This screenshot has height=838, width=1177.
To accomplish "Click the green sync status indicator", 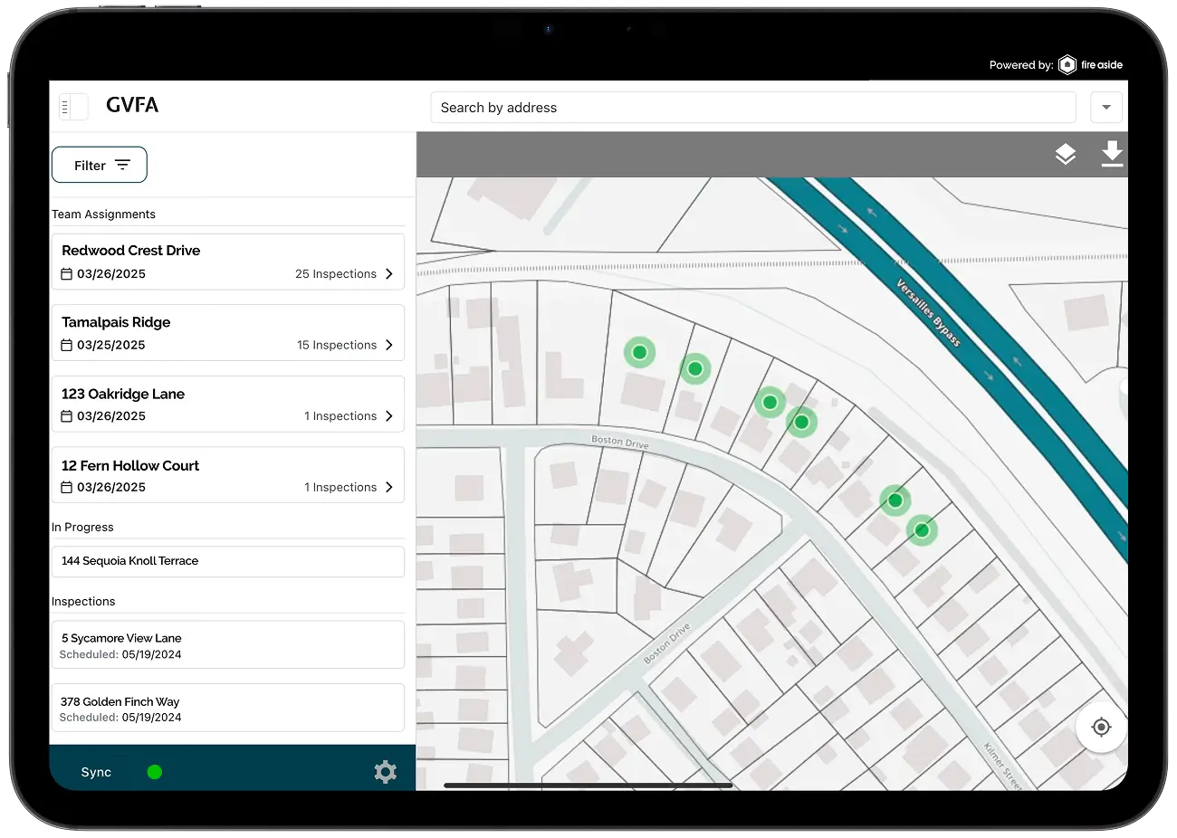I will 155,772.
